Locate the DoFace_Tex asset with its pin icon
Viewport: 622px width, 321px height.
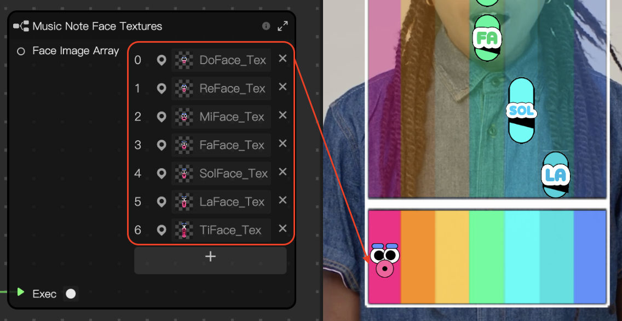click(161, 60)
